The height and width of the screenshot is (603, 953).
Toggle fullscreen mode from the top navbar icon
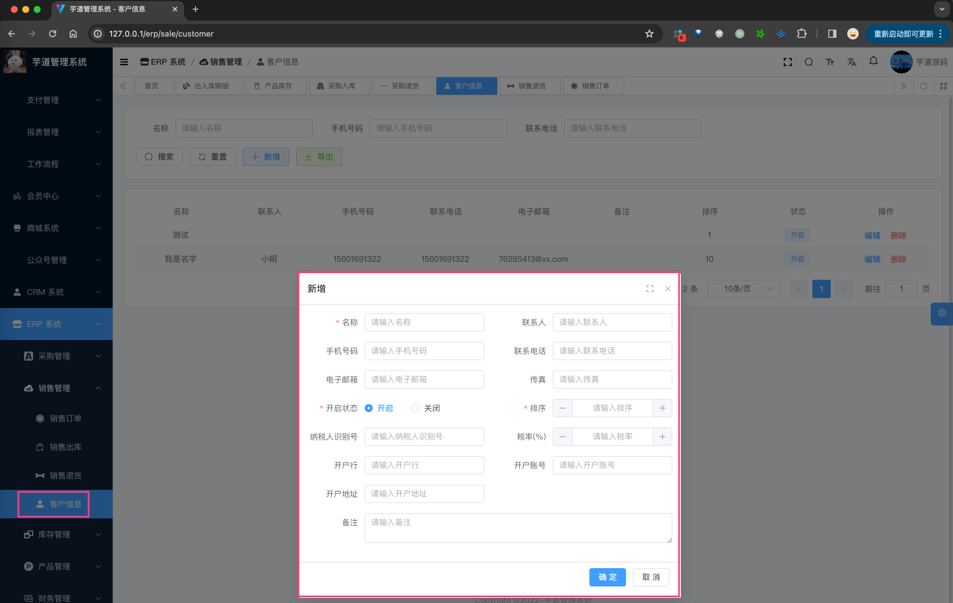(x=787, y=62)
